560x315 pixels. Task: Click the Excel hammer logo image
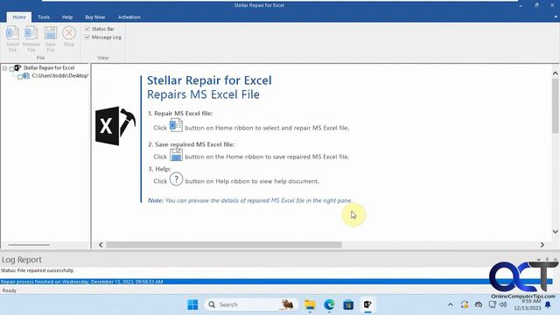pos(115,126)
